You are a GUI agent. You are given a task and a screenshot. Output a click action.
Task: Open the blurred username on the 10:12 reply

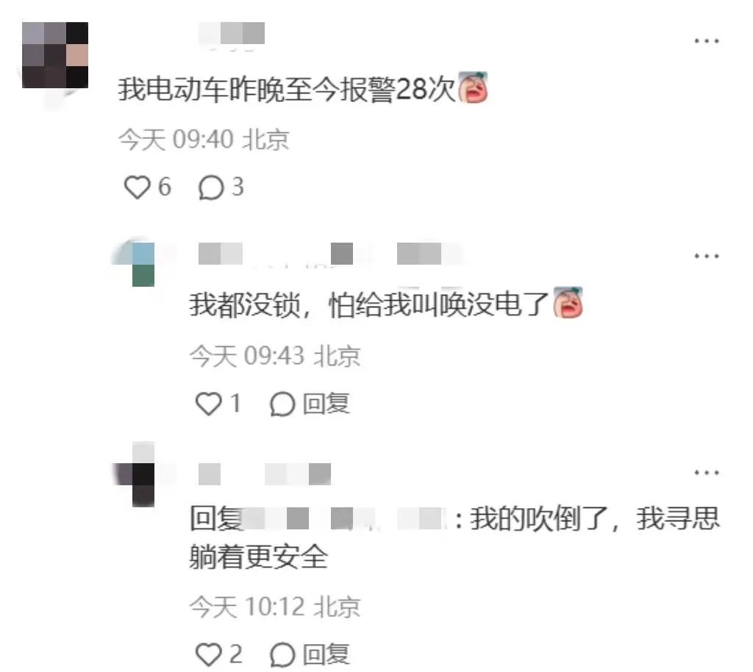(265, 474)
